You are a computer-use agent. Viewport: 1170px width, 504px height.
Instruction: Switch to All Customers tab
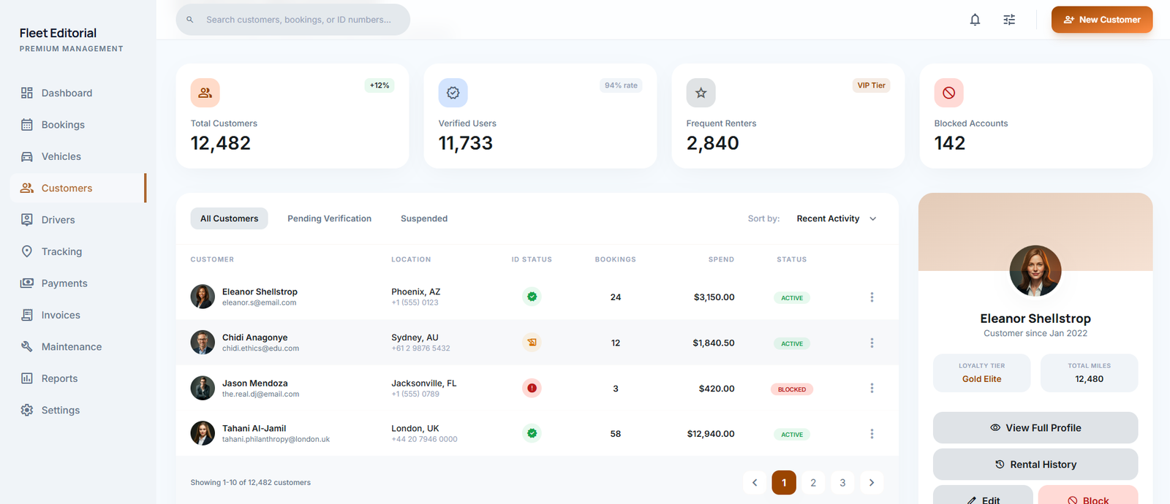230,218
